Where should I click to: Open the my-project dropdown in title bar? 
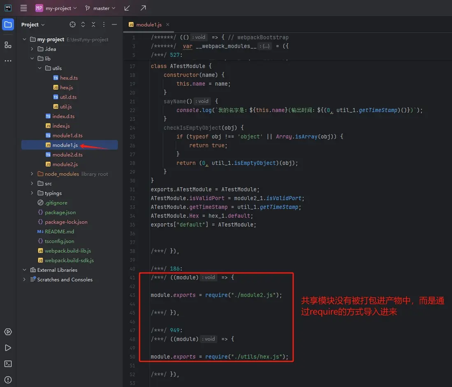(x=56, y=8)
